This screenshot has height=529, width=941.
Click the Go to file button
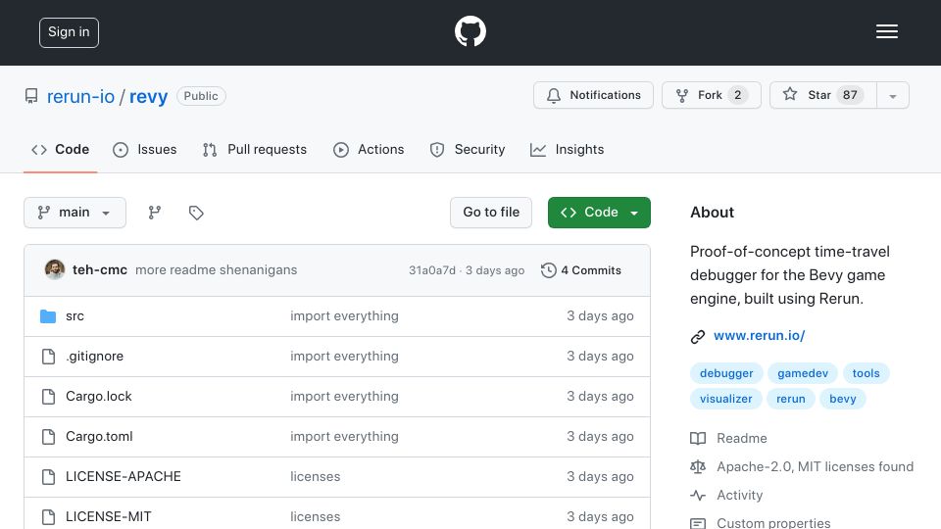tap(491, 213)
